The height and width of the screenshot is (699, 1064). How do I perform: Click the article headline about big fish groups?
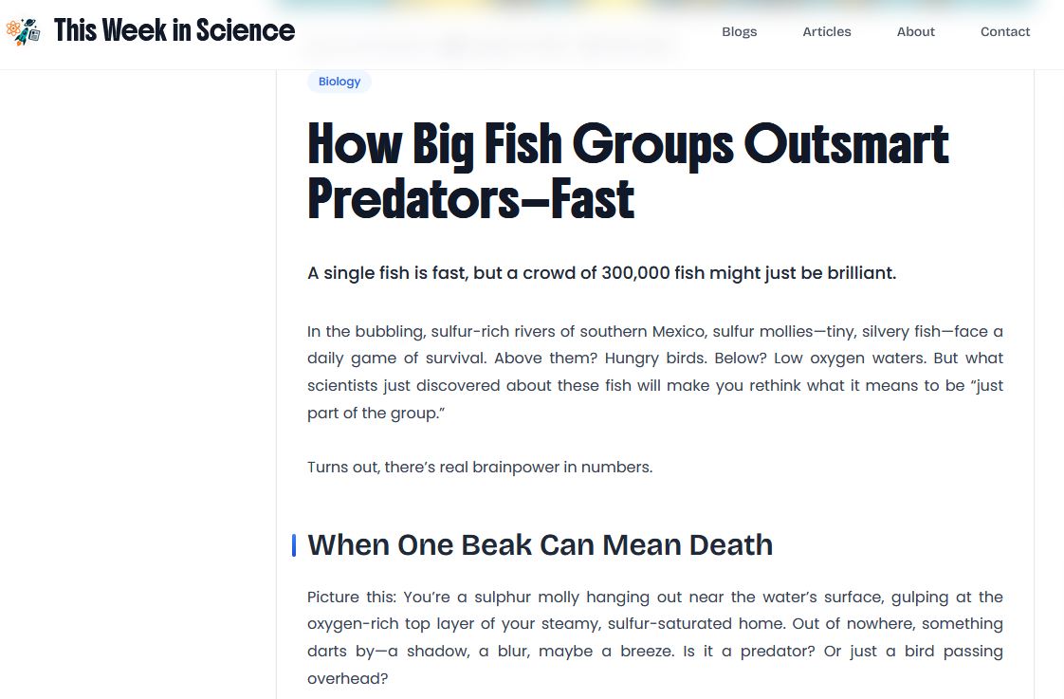click(x=627, y=171)
